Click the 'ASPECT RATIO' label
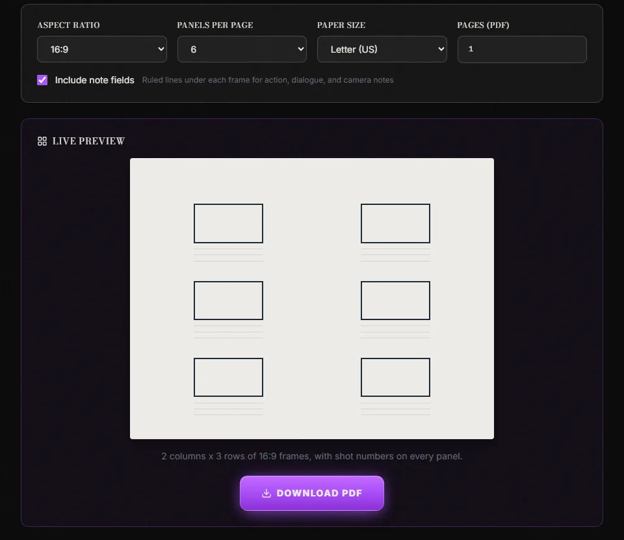This screenshot has height=540, width=624. click(x=68, y=25)
